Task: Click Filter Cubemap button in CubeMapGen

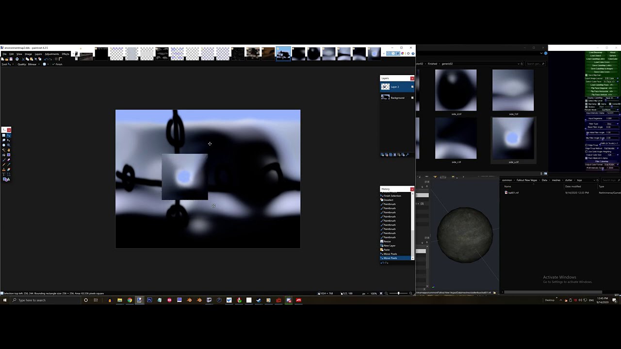Action: coord(602,161)
